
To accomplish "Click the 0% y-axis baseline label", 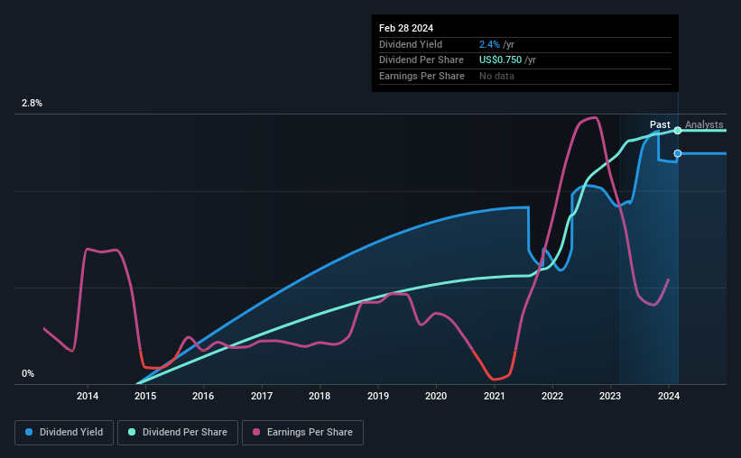I will [28, 374].
